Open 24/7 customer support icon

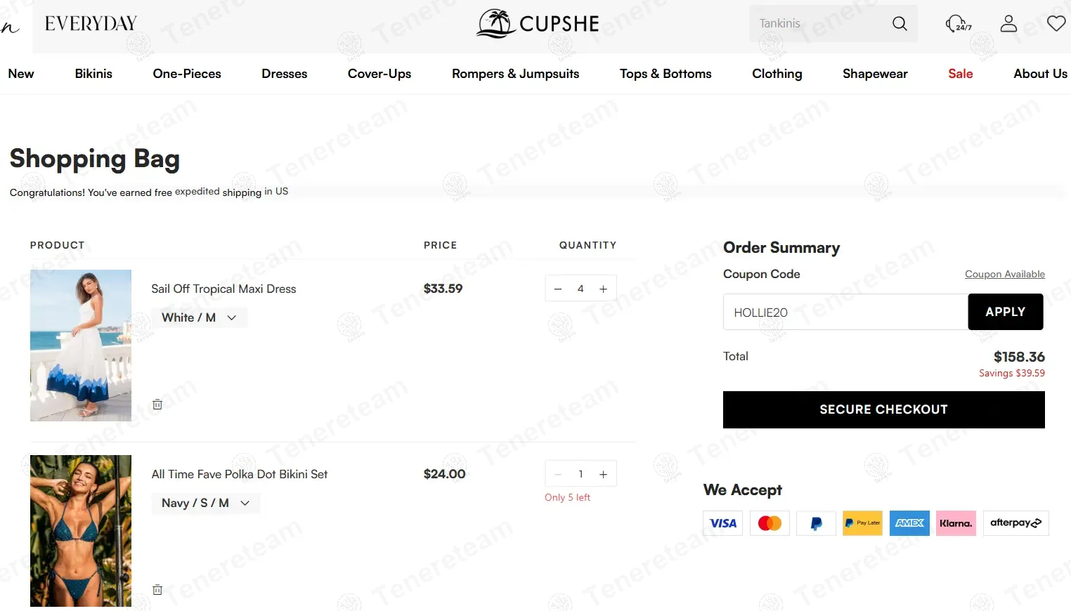(958, 24)
